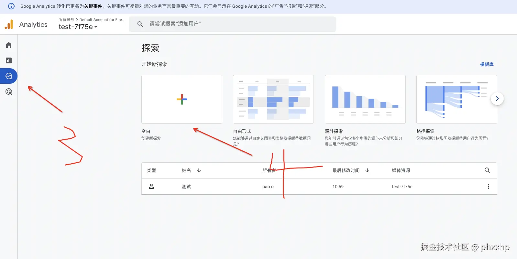517x259 pixels.
Task: Open Home in the left sidebar
Action: (9, 45)
